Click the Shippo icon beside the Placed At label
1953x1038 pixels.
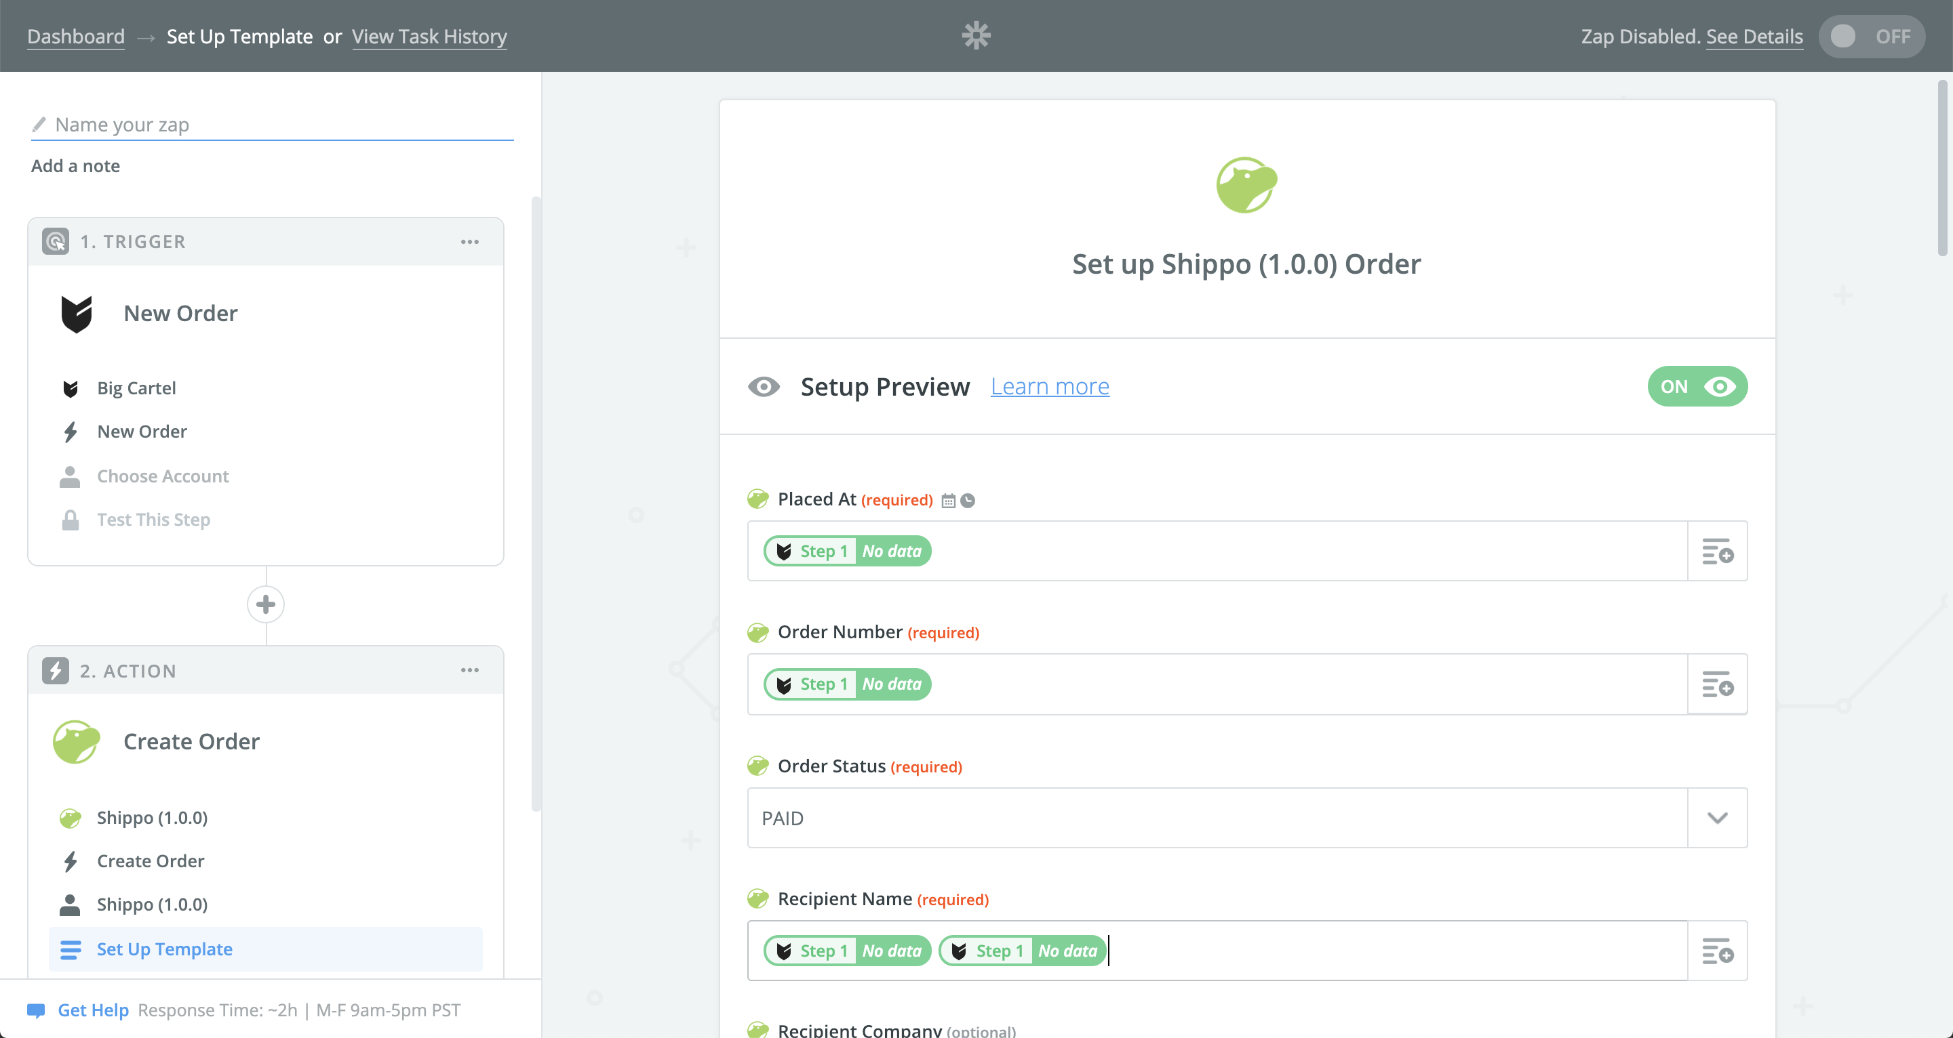tap(757, 499)
